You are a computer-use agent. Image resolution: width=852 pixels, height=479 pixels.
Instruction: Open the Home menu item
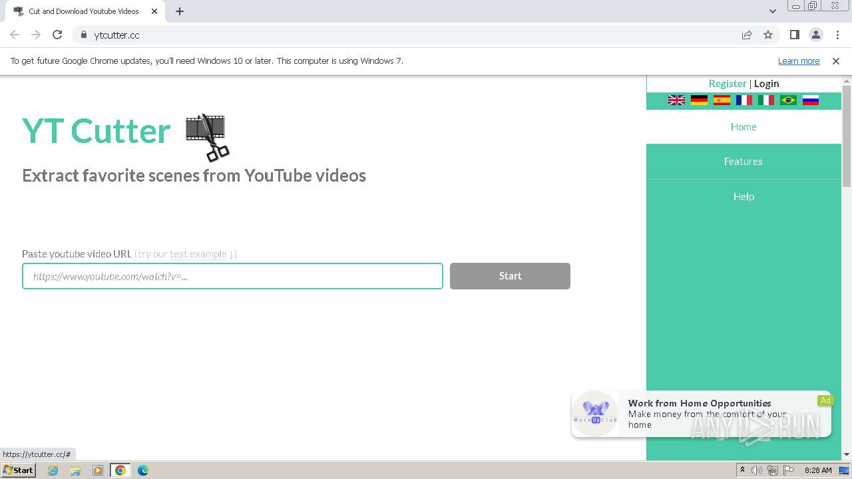[744, 127]
